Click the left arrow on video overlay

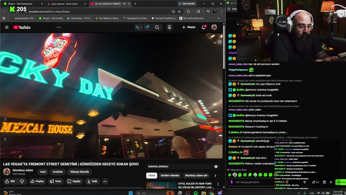pyautogui.click(x=5, y=139)
